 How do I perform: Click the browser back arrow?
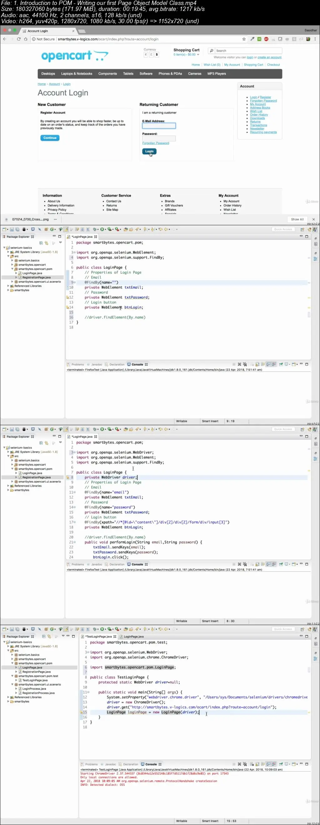point(4,39)
